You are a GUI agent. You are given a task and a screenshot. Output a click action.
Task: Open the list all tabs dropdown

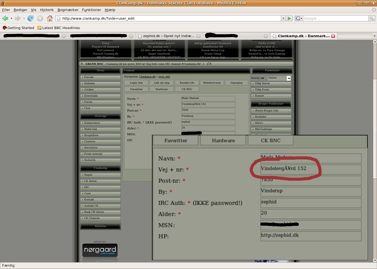[374, 36]
